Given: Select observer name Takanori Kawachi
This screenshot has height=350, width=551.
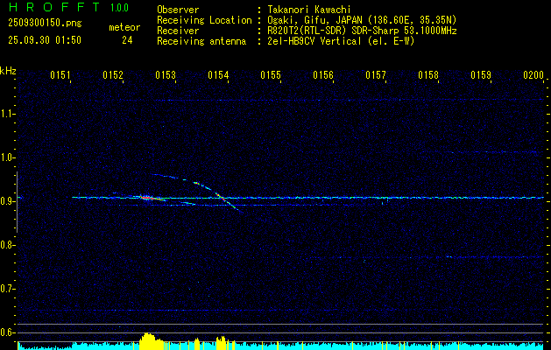Looking at the screenshot, I should coord(309,10).
